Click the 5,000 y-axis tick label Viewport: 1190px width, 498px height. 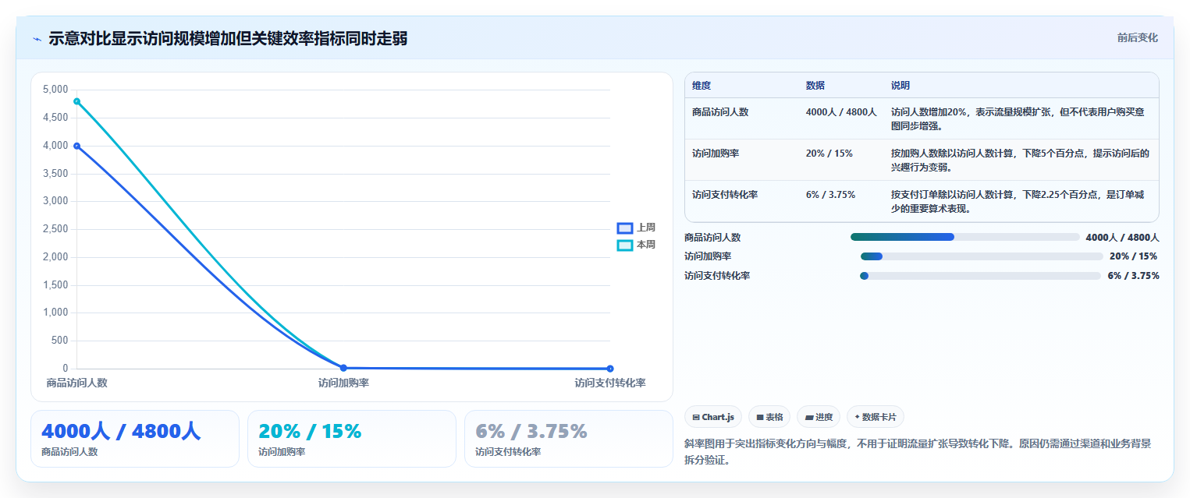[x=55, y=90]
